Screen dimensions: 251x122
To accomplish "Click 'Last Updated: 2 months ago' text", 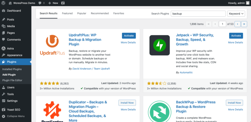I will point(119,83).
